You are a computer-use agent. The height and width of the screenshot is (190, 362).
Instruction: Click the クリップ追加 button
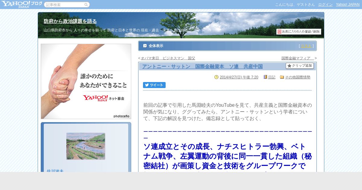[x=300, y=66]
